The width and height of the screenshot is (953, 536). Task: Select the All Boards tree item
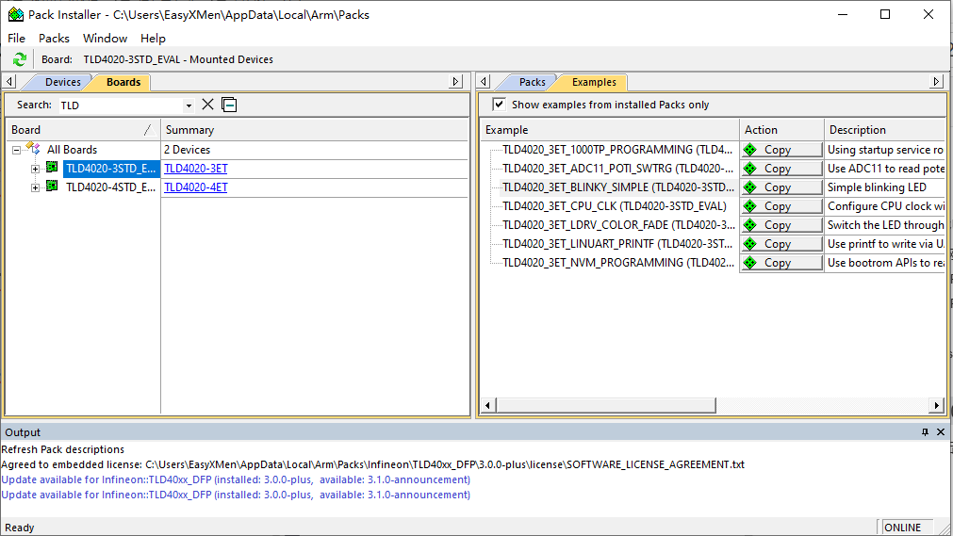tap(72, 150)
